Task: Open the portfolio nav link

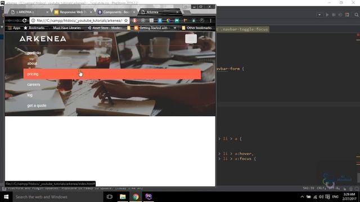Action: 34,53
